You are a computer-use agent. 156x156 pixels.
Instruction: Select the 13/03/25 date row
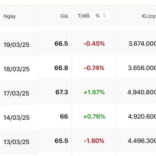tap(16, 142)
